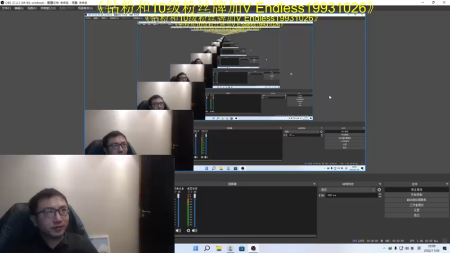
Task: Open the 编辑(E) menu
Action: point(19,8)
